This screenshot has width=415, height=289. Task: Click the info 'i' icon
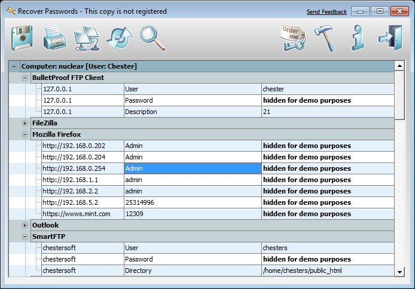point(358,38)
